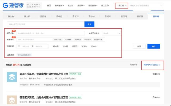Click the main search field left of 搜索
This screenshot has width=171, height=106.
click(x=46, y=24)
